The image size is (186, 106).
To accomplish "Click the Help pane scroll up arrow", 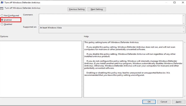I will point(185,42).
